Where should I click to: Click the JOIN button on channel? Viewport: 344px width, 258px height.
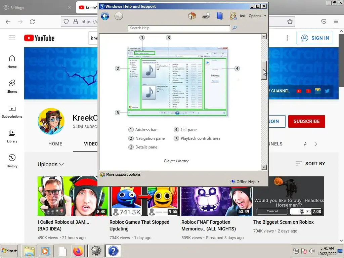(277, 121)
